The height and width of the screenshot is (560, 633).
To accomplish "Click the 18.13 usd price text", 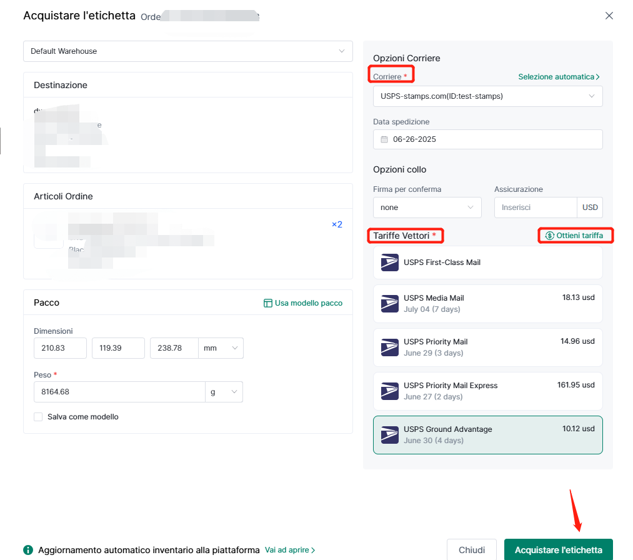I will (579, 297).
